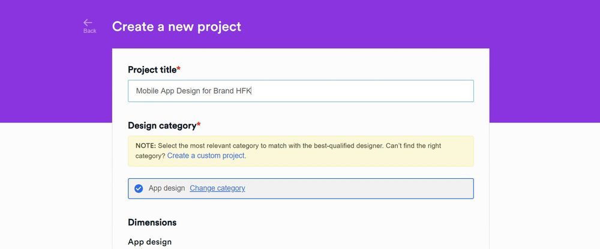Screen dimensions: 600x249
Task: Click the 'Create a new project' heading
Action: pos(176,26)
